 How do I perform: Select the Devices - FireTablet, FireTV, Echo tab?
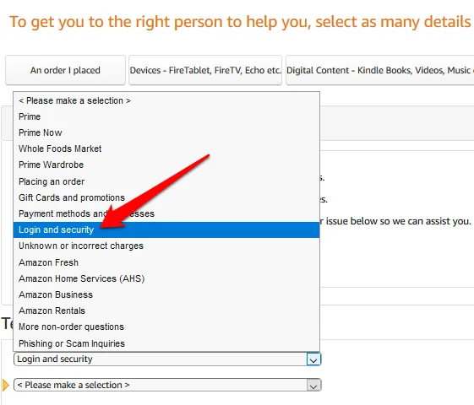point(205,70)
